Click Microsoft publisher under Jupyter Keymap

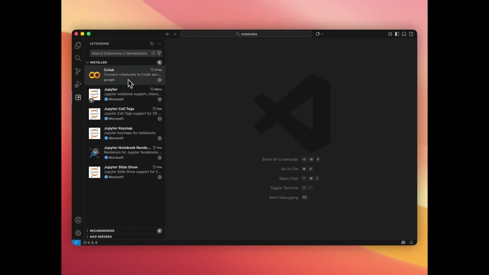click(x=116, y=138)
